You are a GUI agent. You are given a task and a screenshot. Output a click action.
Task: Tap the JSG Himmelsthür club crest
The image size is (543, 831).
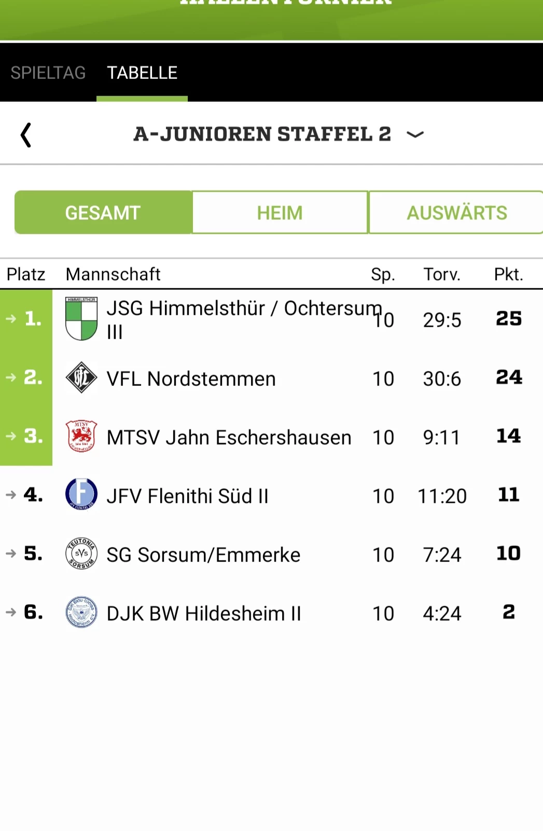[81, 318]
